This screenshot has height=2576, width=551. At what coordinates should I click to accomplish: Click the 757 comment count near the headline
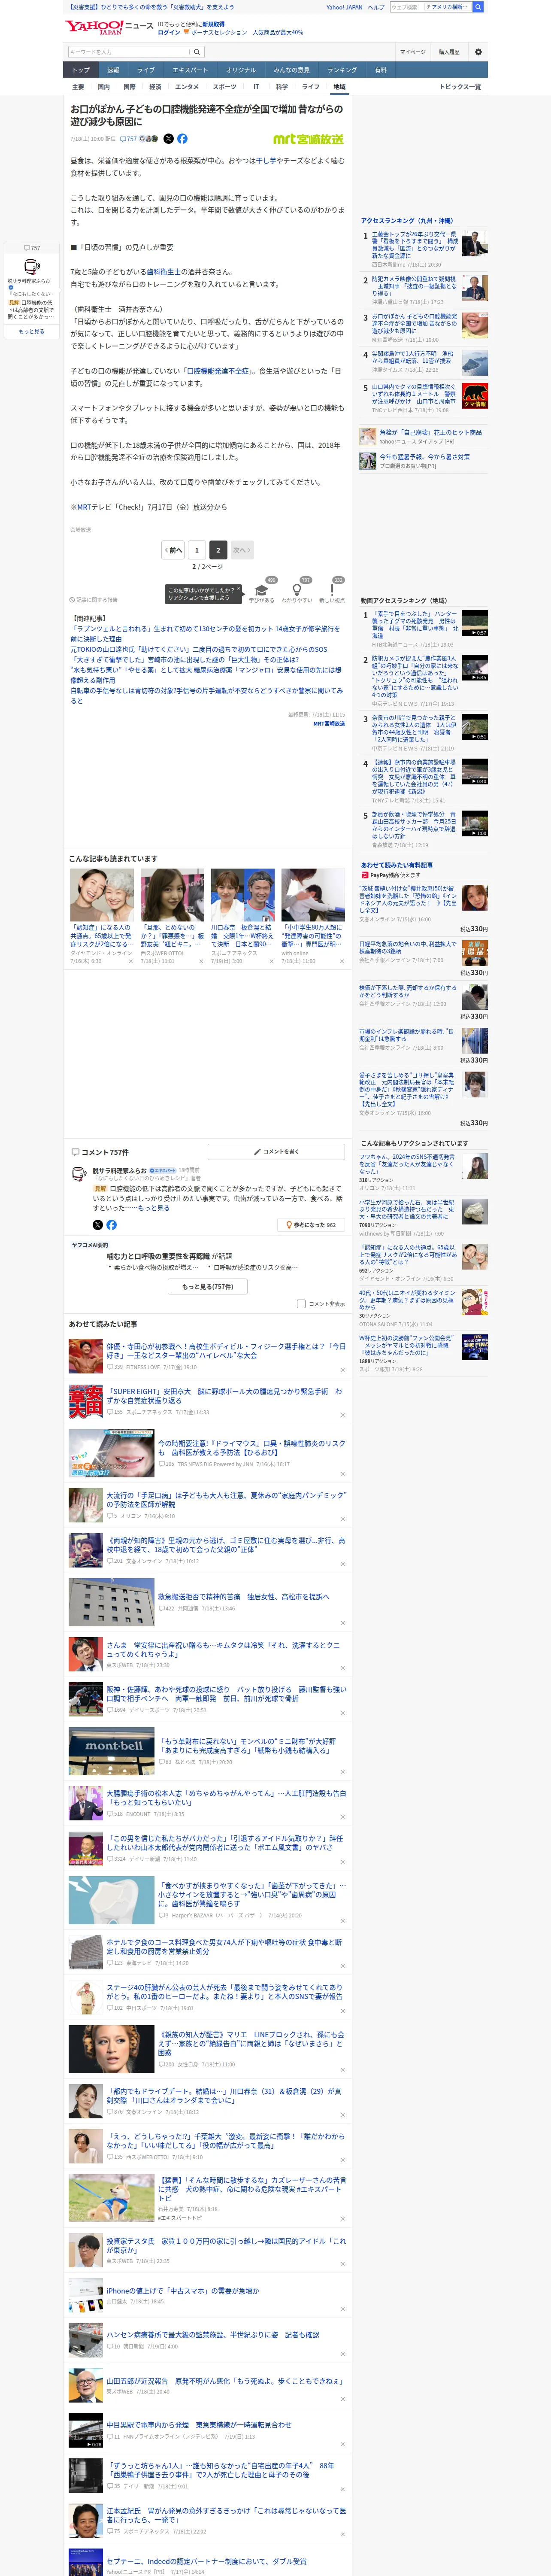[130, 139]
